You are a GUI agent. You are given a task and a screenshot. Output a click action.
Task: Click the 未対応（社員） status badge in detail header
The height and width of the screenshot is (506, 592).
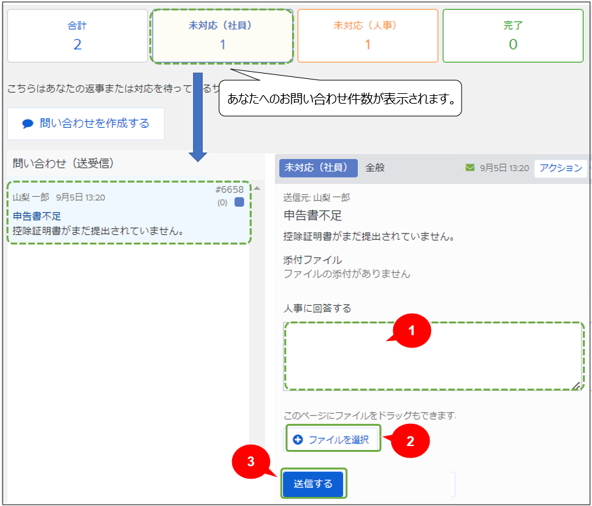point(318,168)
